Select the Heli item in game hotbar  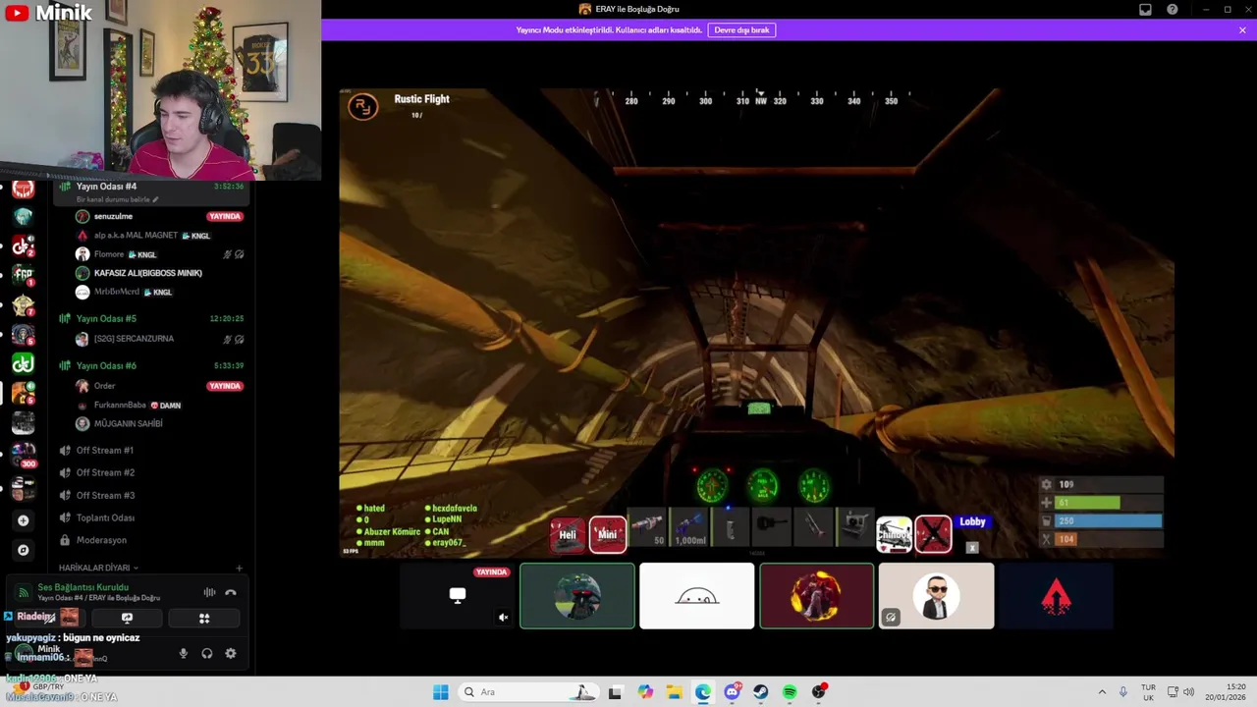point(568,535)
